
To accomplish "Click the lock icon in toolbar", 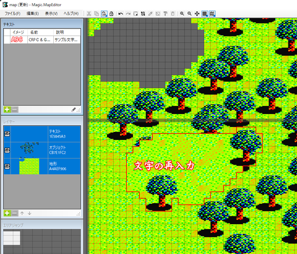I will [x=111, y=14].
